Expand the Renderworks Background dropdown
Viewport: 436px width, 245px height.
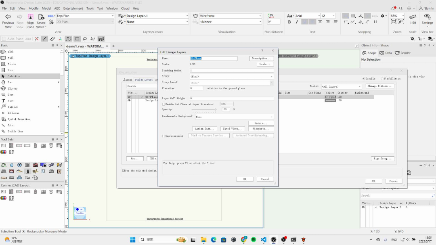[x=234, y=117]
